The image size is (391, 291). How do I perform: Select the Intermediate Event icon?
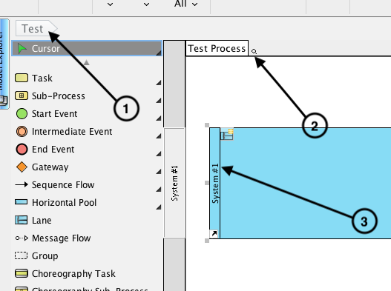(x=22, y=132)
